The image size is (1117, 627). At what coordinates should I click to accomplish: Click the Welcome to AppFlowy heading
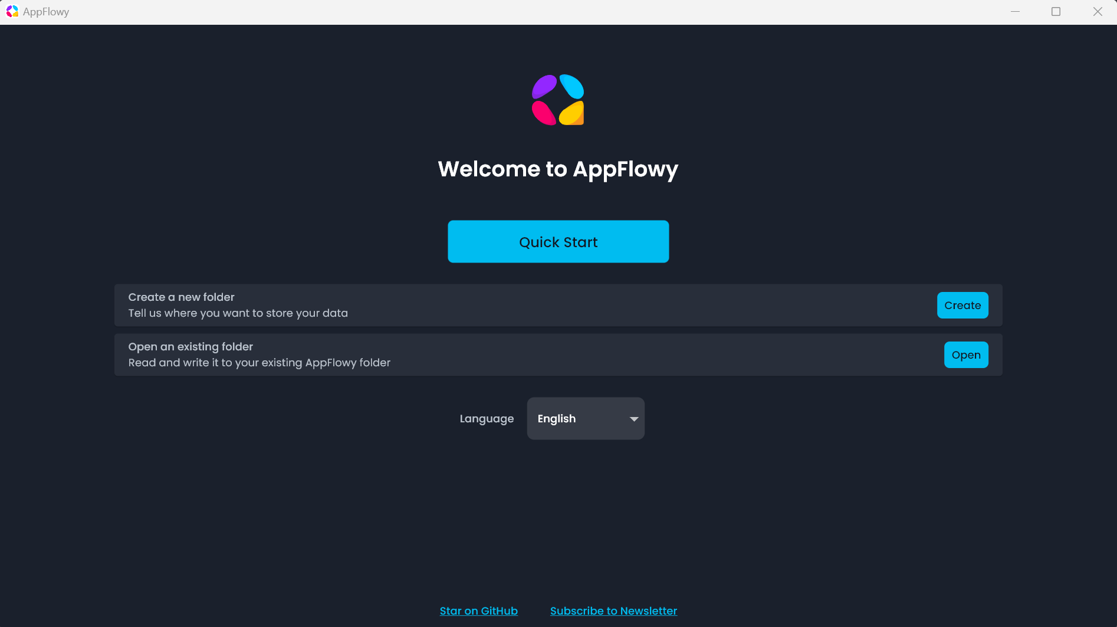tap(558, 169)
